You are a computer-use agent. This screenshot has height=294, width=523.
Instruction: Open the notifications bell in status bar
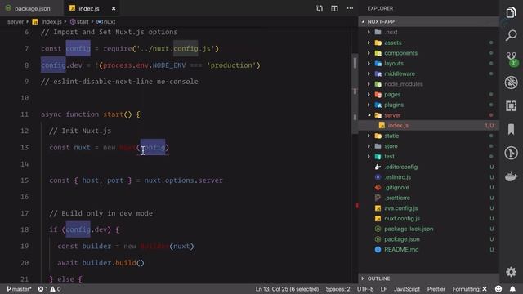512,289
